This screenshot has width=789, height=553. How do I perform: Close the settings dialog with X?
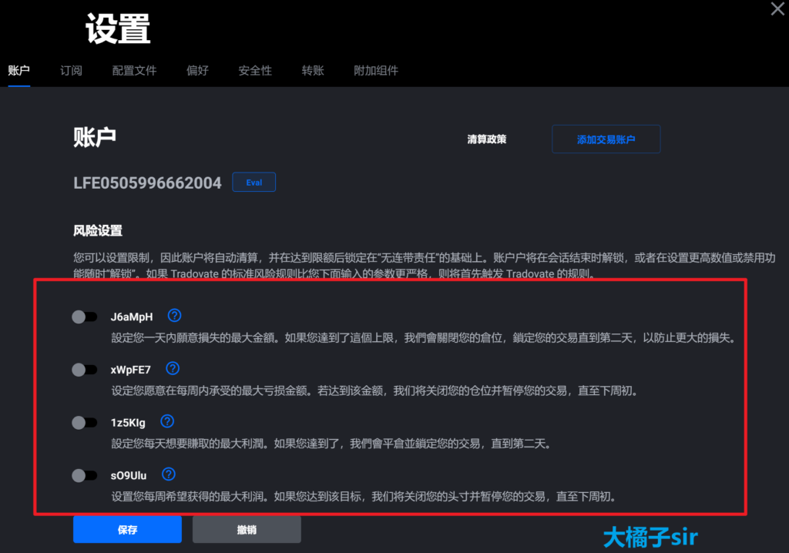[778, 8]
